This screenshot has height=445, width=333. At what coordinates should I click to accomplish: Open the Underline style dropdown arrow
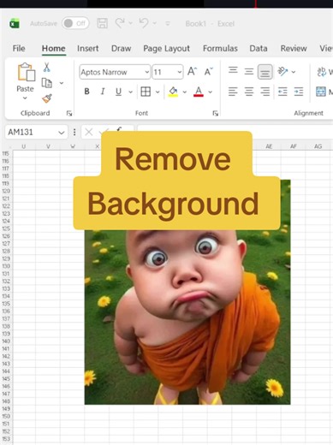131,92
